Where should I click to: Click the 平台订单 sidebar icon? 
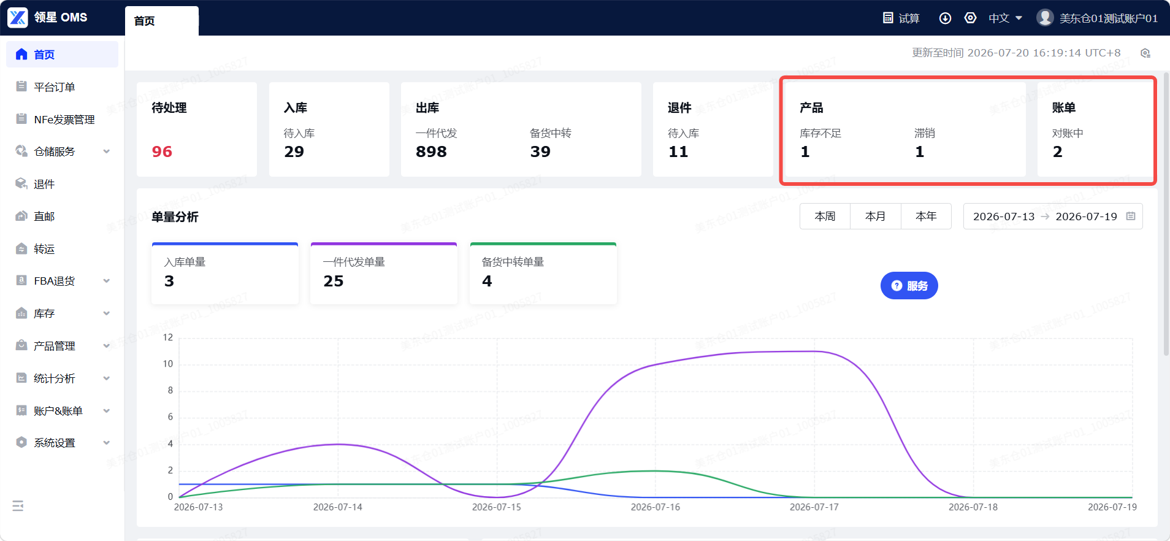(x=21, y=86)
